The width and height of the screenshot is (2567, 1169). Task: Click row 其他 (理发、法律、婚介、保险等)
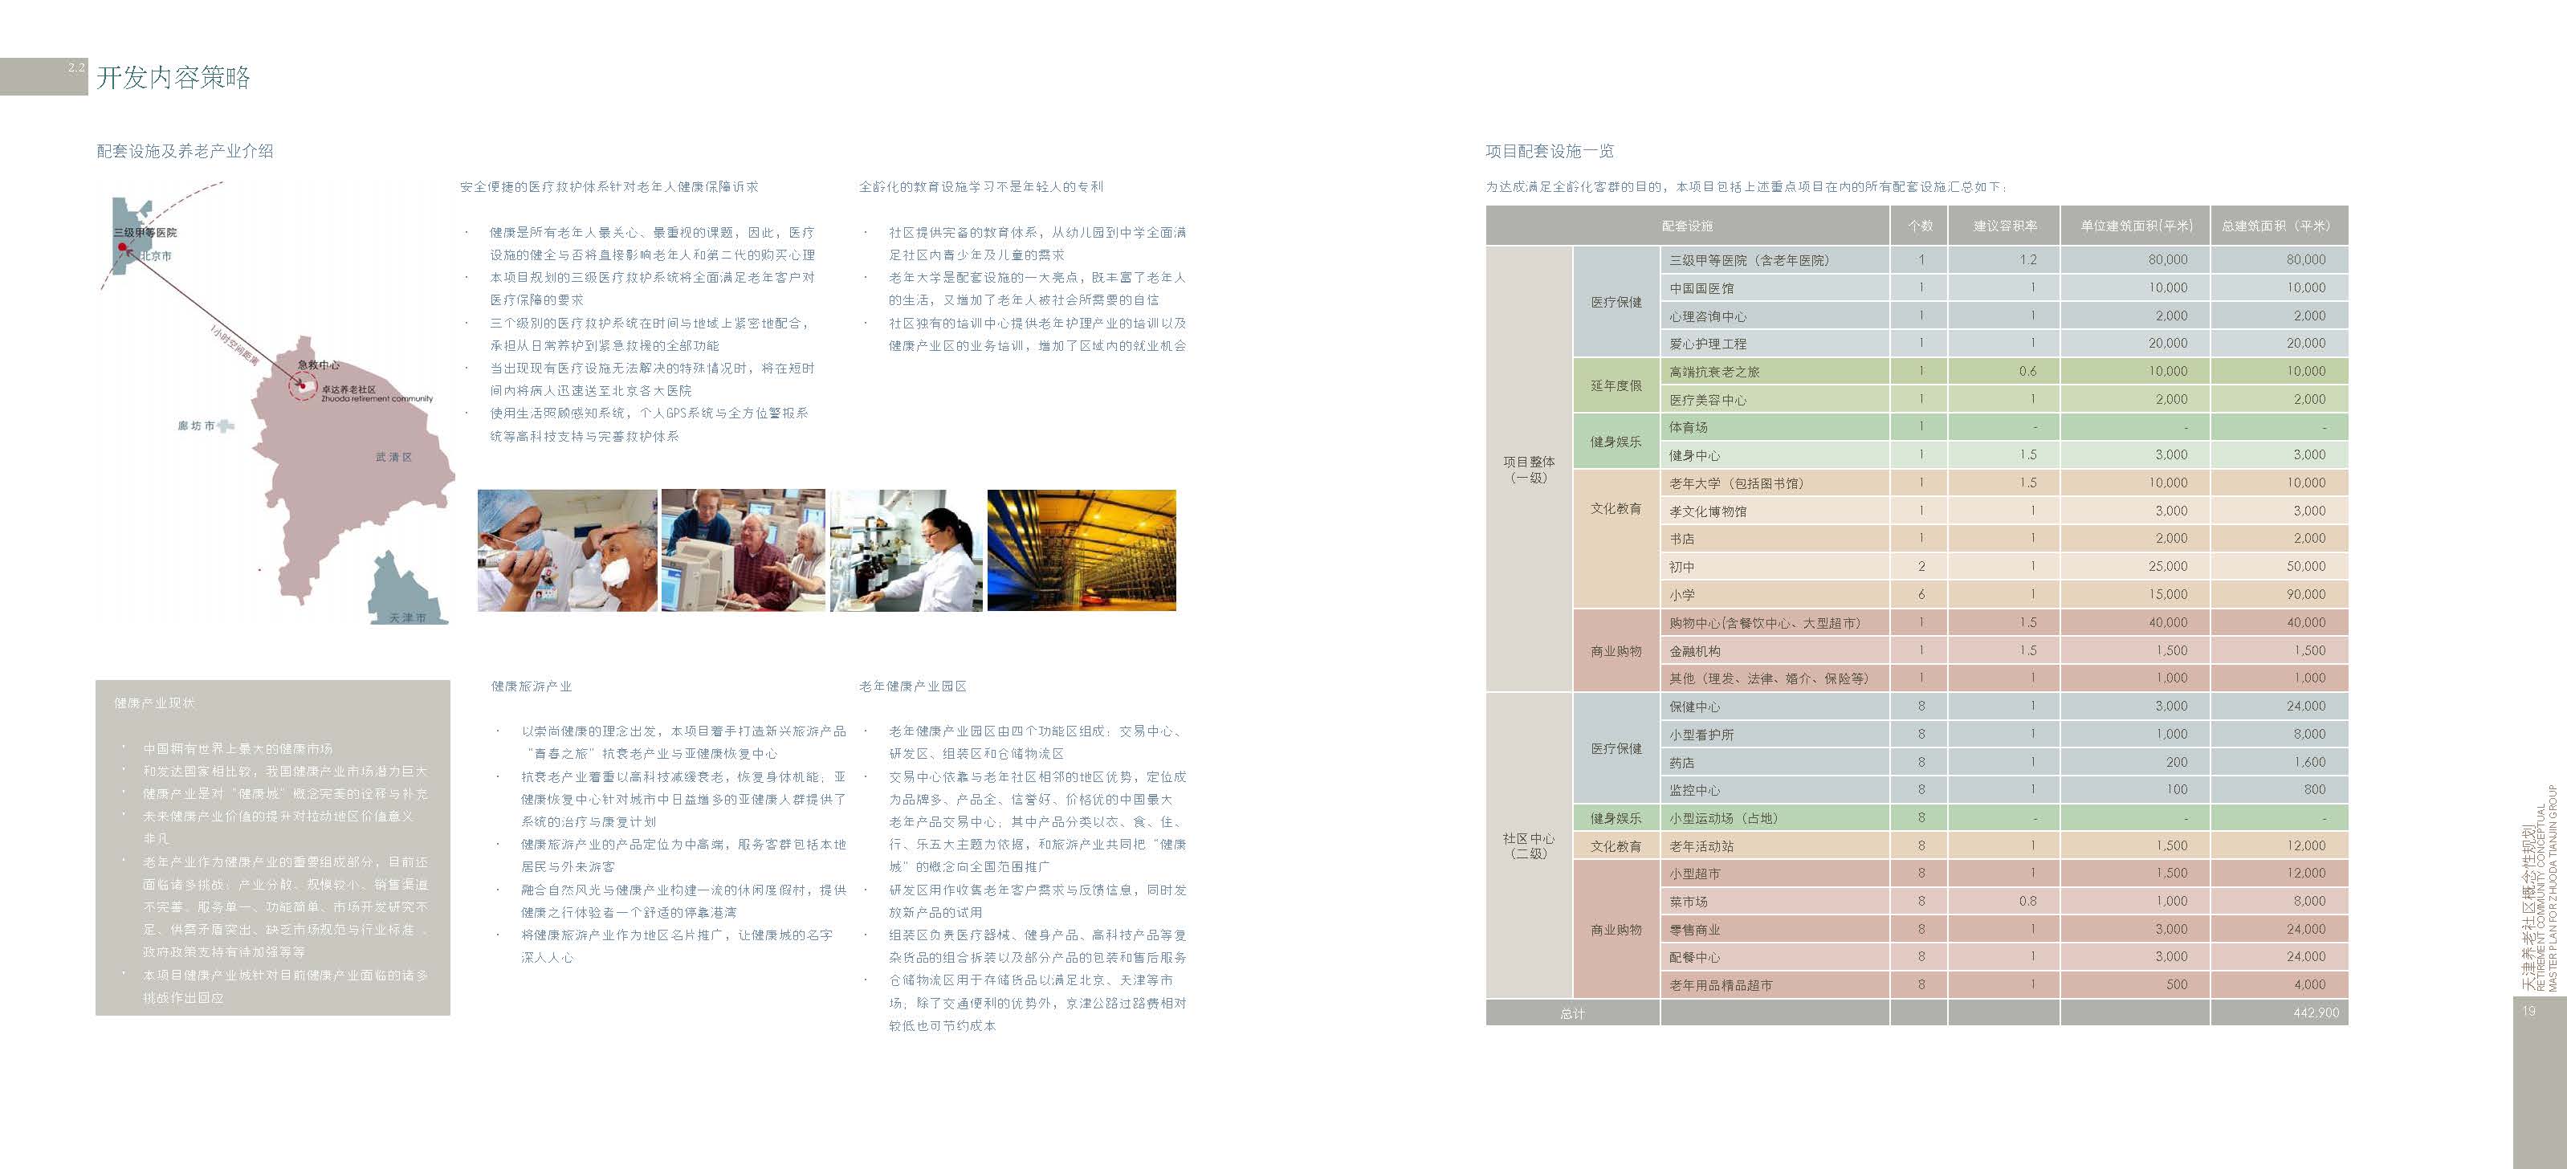(x=2004, y=678)
